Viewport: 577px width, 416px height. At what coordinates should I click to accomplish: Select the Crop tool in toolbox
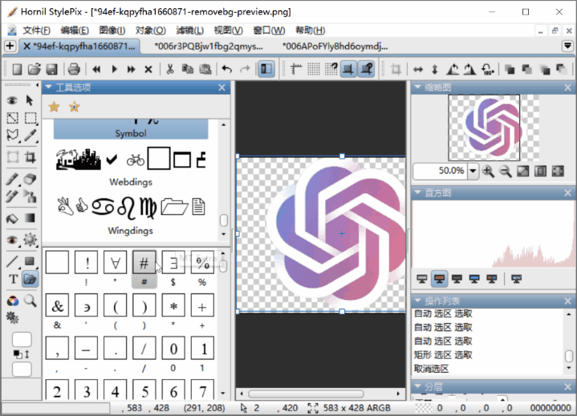point(30,157)
